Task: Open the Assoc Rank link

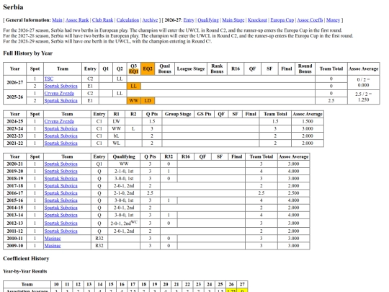Action: click(x=77, y=20)
